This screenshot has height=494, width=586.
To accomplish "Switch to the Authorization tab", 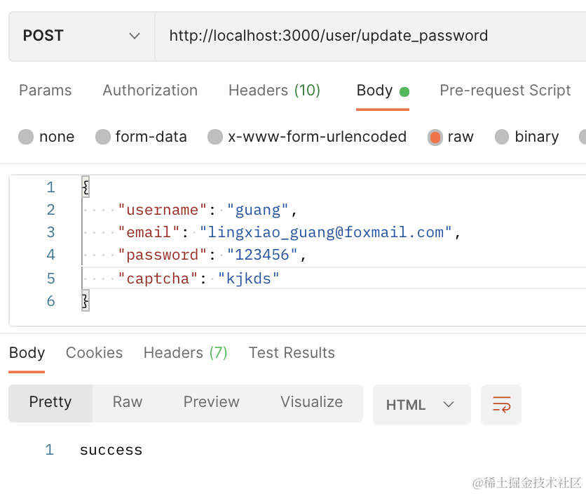I will pyautogui.click(x=150, y=91).
